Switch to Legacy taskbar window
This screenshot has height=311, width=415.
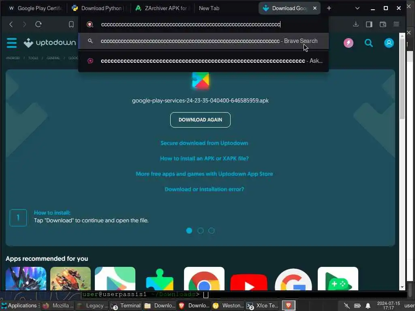[x=92, y=305]
